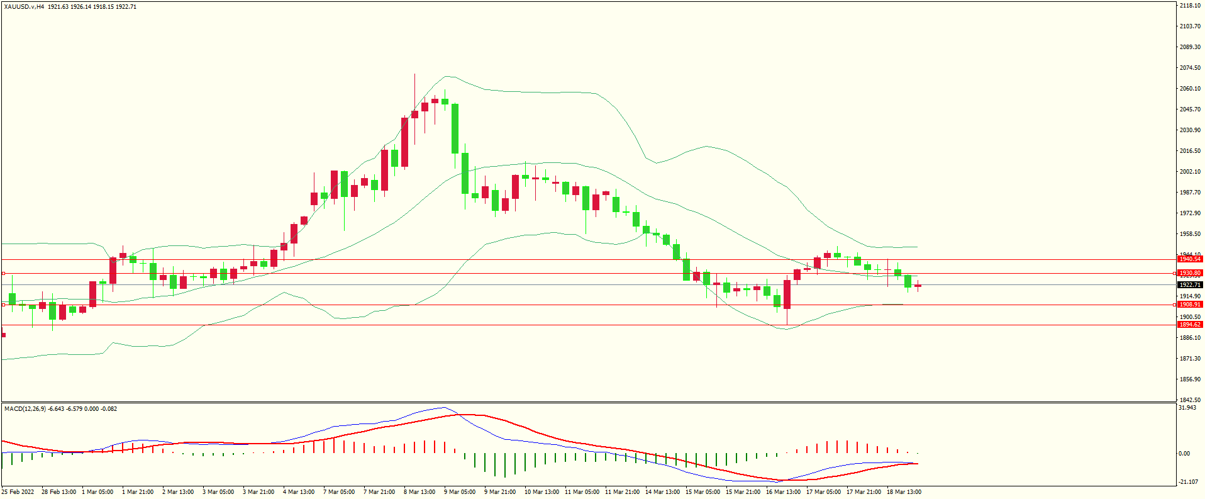Click the 16 Mar 13:00 time label
This screenshot has width=1205, height=499.
[x=783, y=492]
